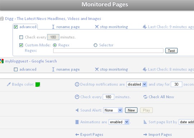Image resolution: width=194 pixels, height=138 pixels.
Task: Click the Monitored Pages header title
Action: (x=105, y=4)
